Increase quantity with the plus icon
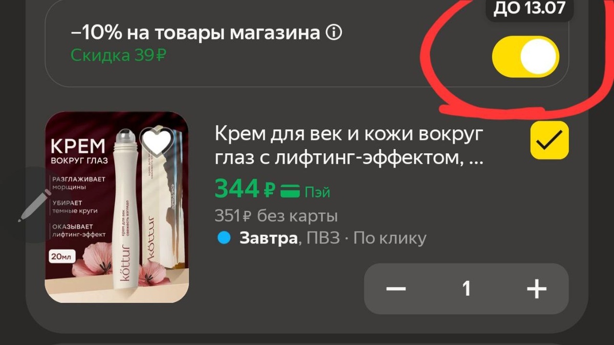Viewport: 614px width, 345px height. pos(536,289)
